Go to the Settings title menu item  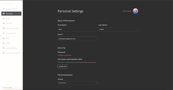point(10,3)
